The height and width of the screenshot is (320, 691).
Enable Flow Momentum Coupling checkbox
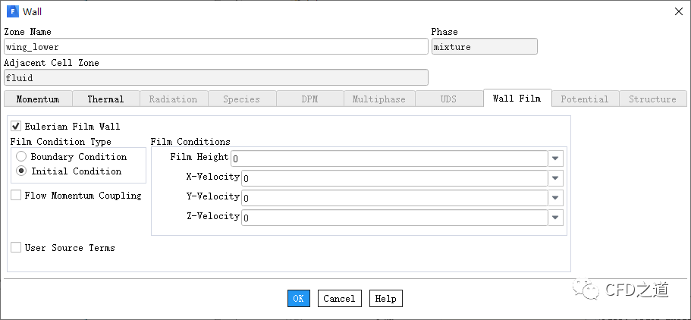tap(16, 196)
